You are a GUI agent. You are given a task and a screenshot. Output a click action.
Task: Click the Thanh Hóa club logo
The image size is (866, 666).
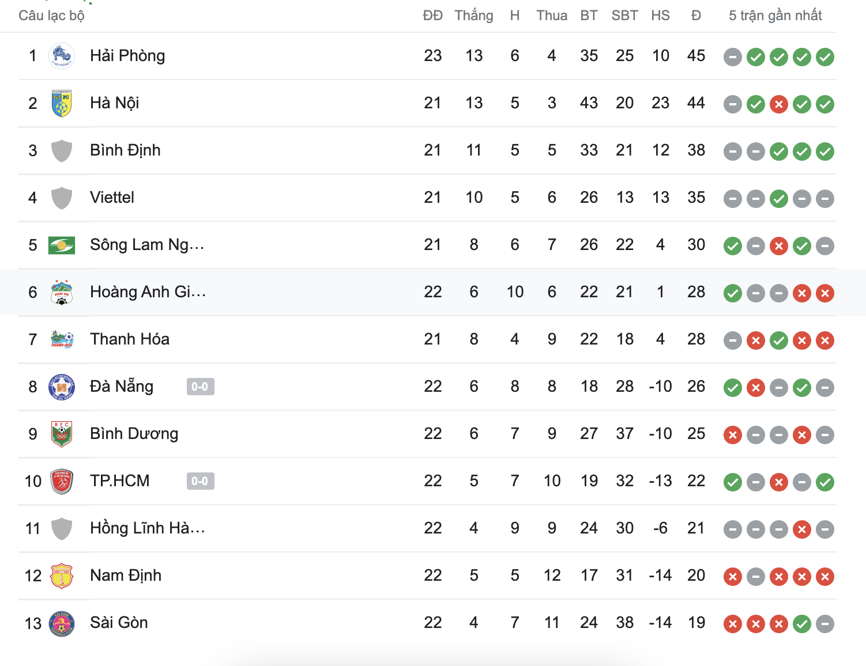pos(62,339)
